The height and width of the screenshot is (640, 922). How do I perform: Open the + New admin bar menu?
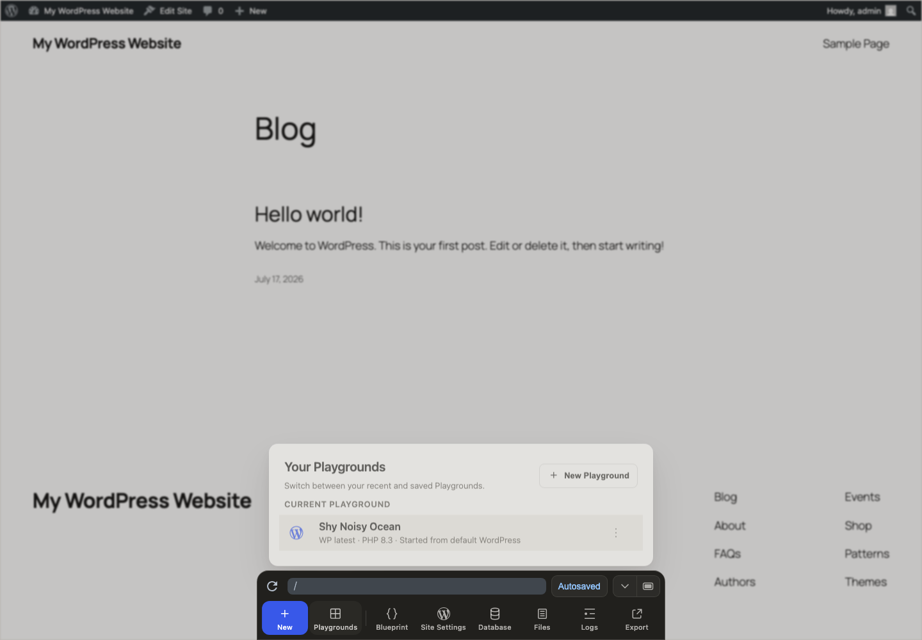click(x=250, y=11)
